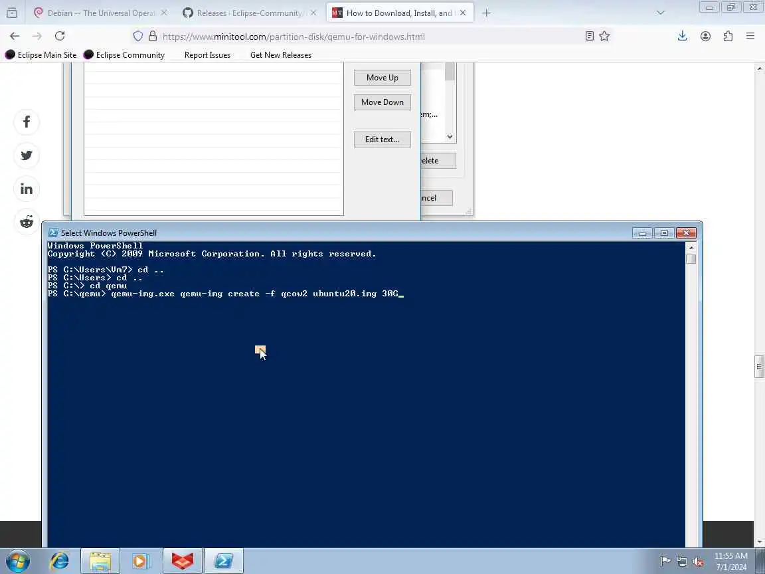765x574 pixels.
Task: Toggle reader view icon
Action: 590,36
